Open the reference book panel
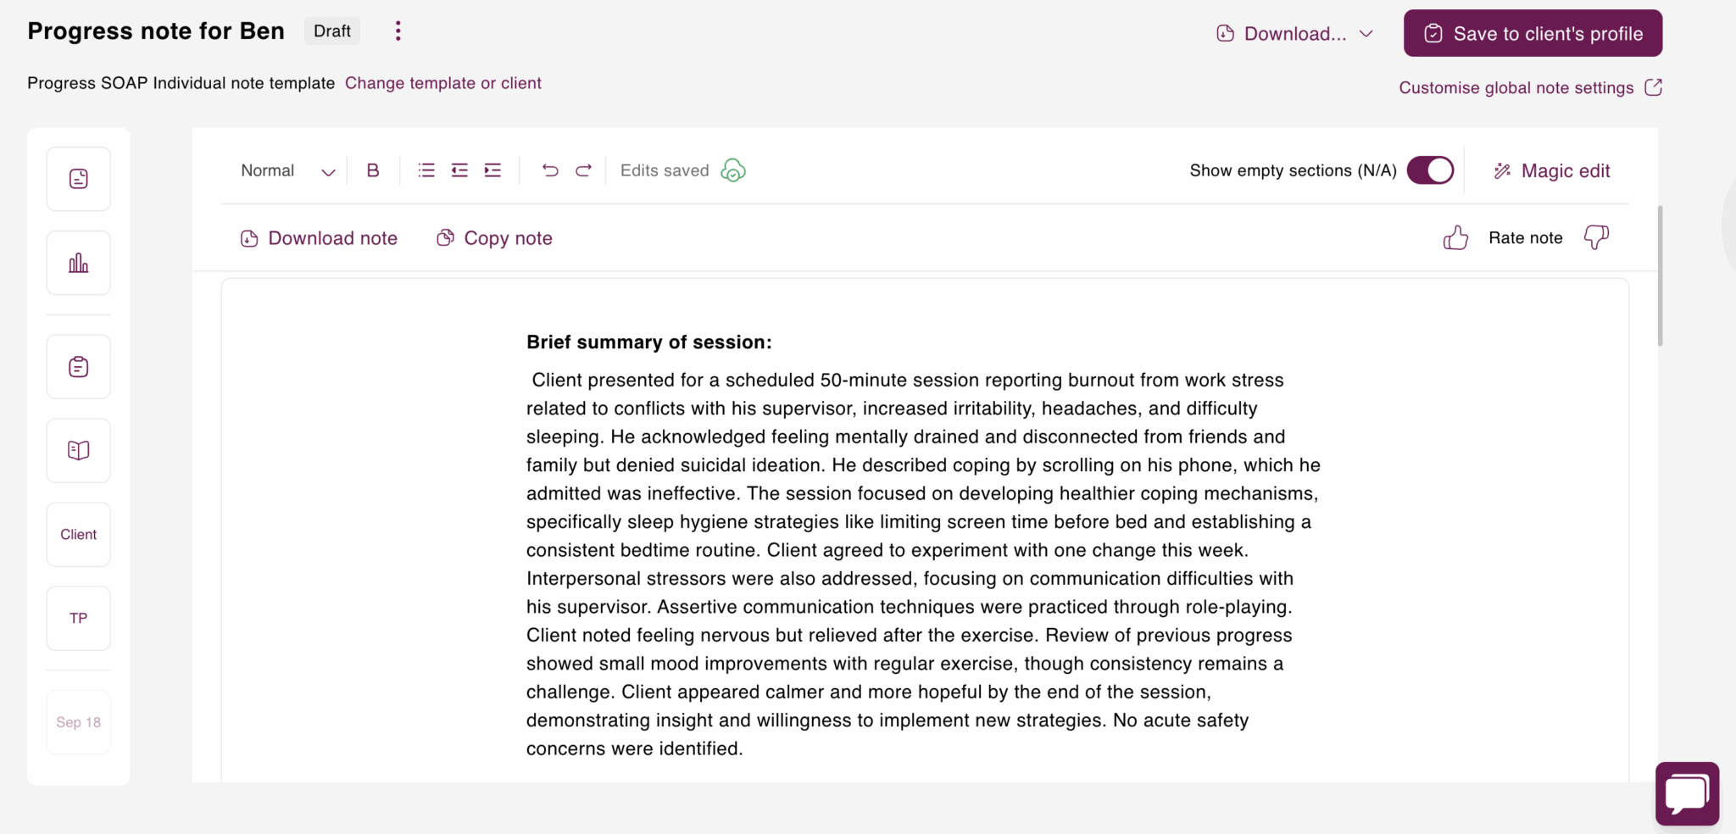This screenshot has width=1736, height=834. 78,450
